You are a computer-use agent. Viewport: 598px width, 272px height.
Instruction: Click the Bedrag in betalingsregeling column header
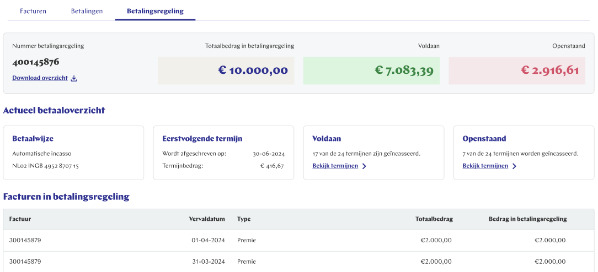pos(527,219)
